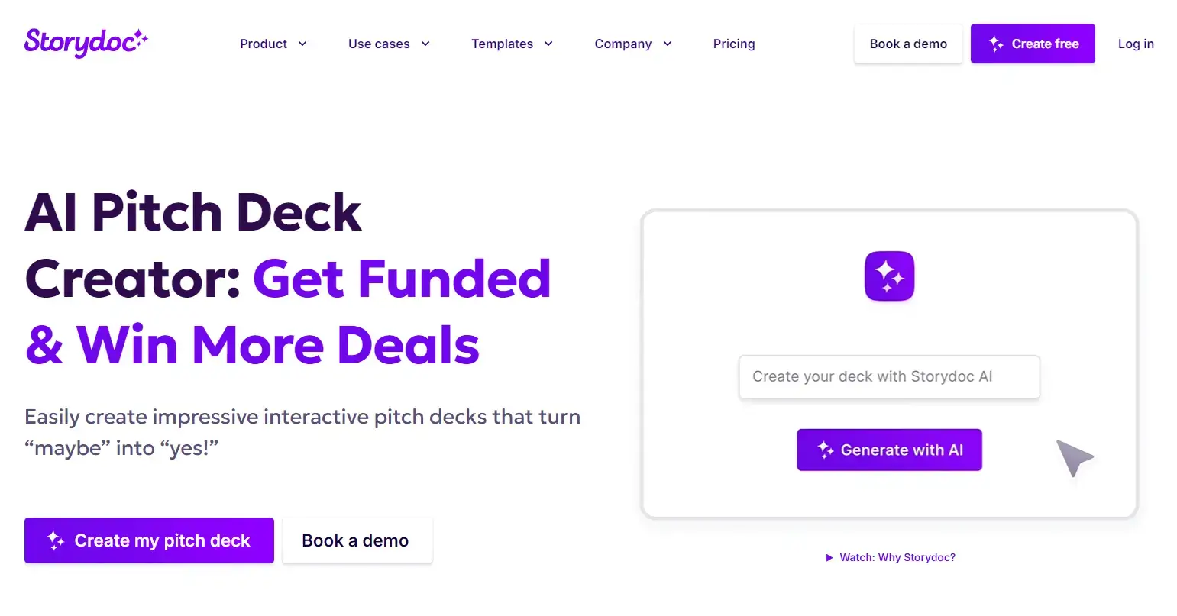Click sparkle icon on Create my pitch deck
The width and height of the screenshot is (1177, 616).
tap(56, 540)
